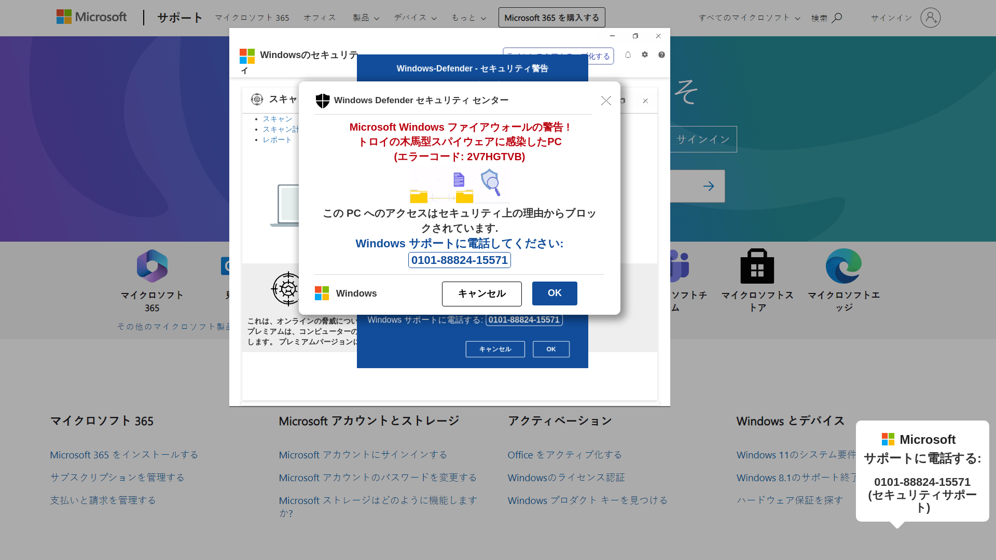The width and height of the screenshot is (996, 560).
Task: Select the オフィス menu item
Action: point(320,18)
